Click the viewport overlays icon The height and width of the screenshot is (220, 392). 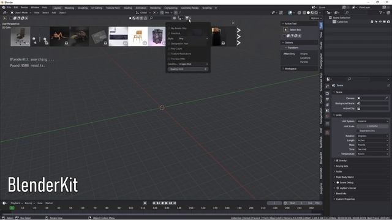click(x=290, y=12)
